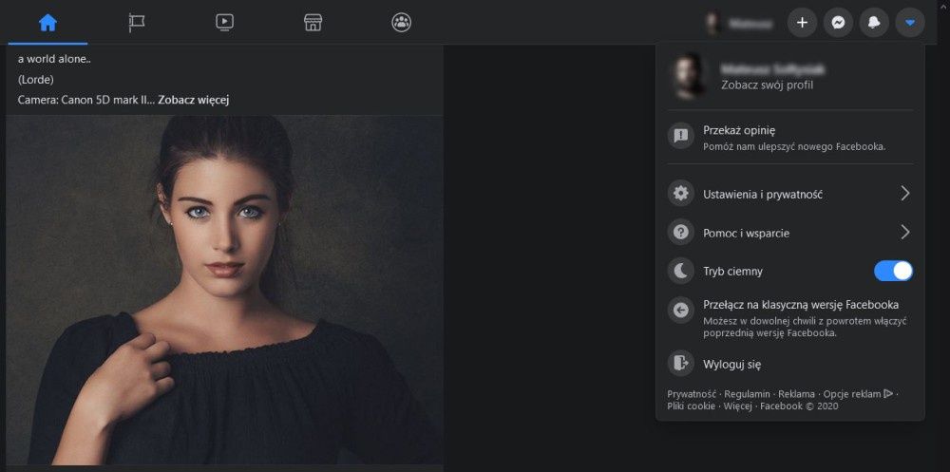Go to the Home feed tab
The image size is (950, 472).
(x=47, y=23)
